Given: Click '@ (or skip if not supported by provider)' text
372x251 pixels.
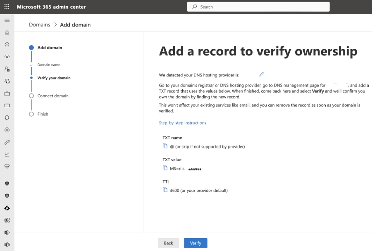Looking at the screenshot, I should (207, 147).
